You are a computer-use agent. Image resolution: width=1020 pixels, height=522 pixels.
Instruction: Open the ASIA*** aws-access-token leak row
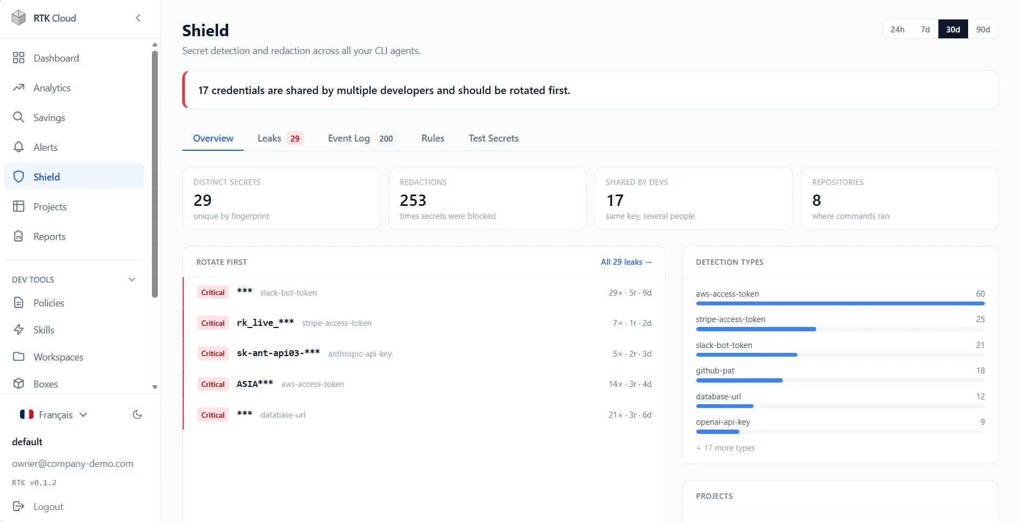pyautogui.click(x=424, y=384)
